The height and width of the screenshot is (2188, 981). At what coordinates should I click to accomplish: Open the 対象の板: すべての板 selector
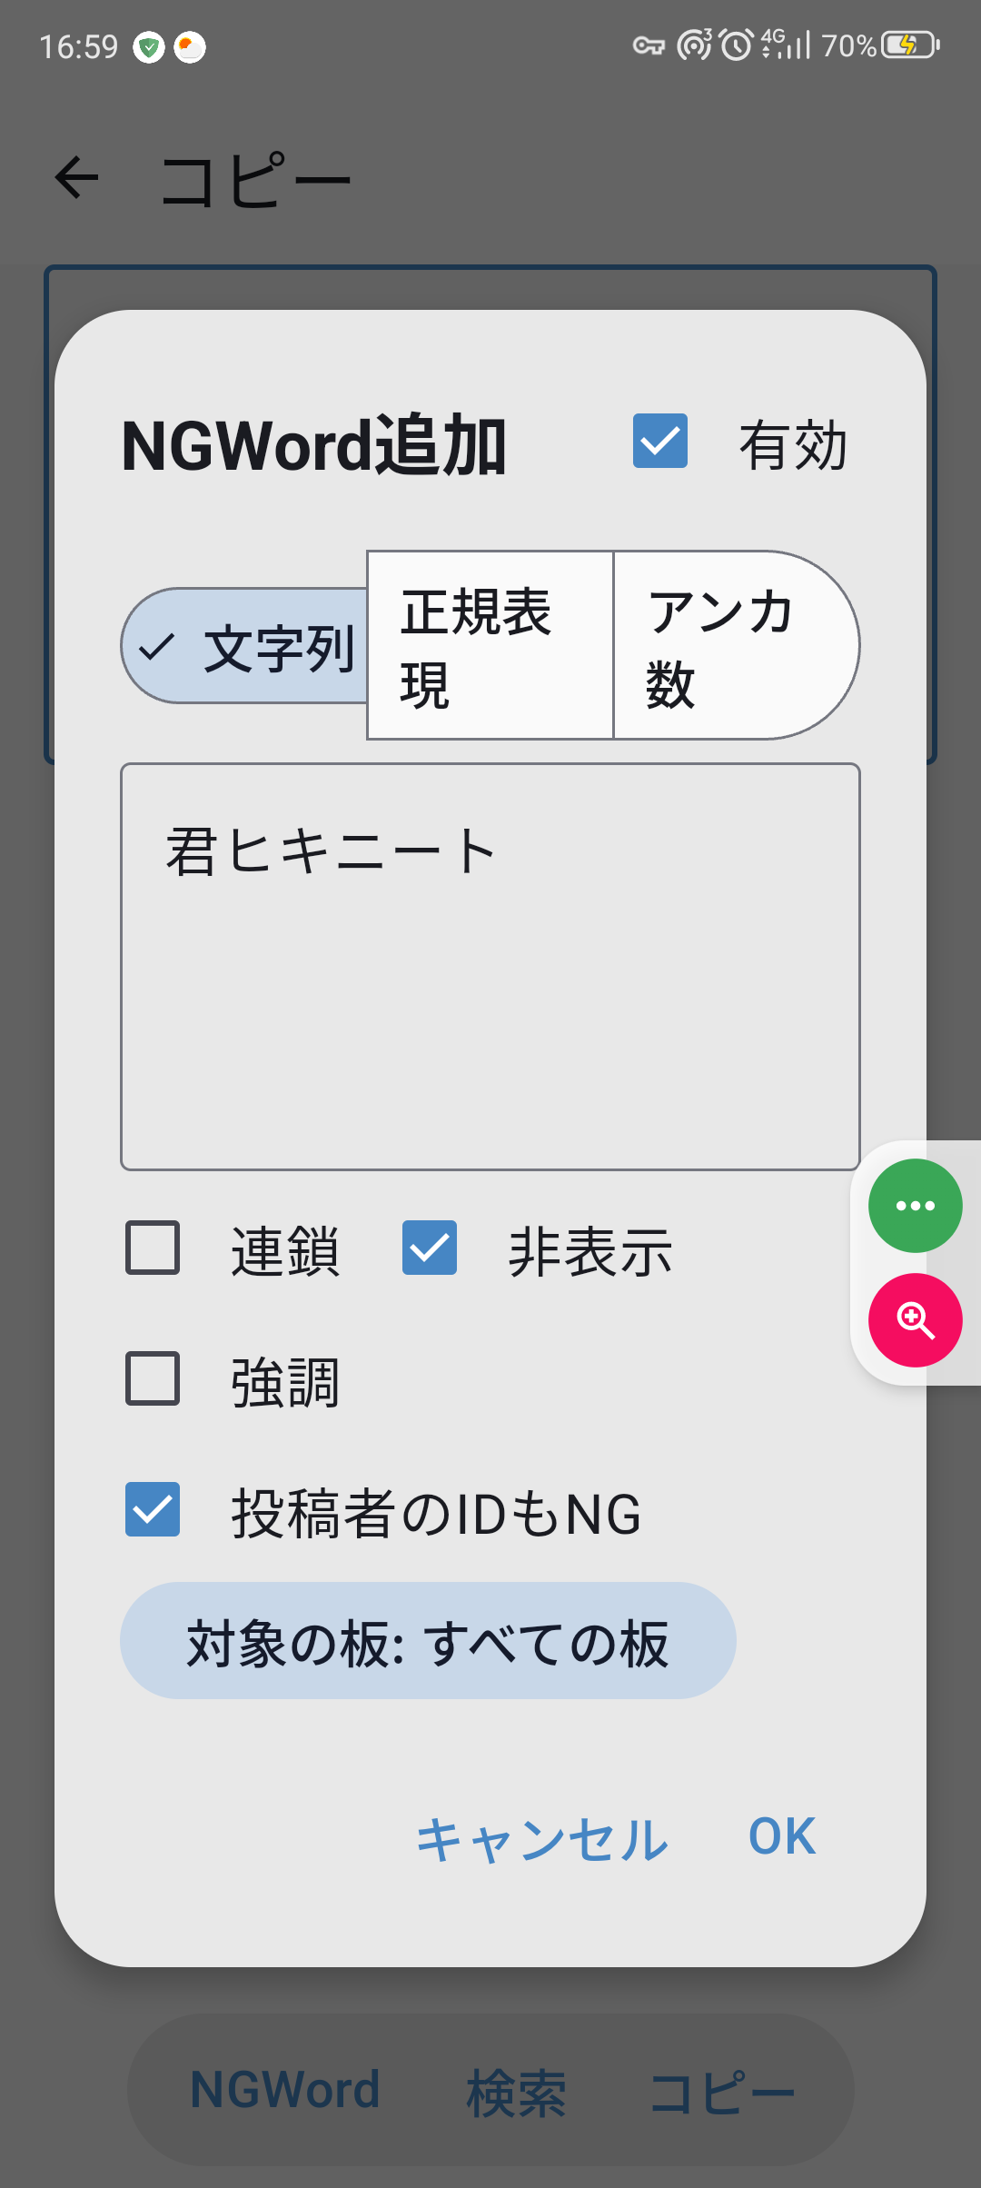tap(428, 1641)
